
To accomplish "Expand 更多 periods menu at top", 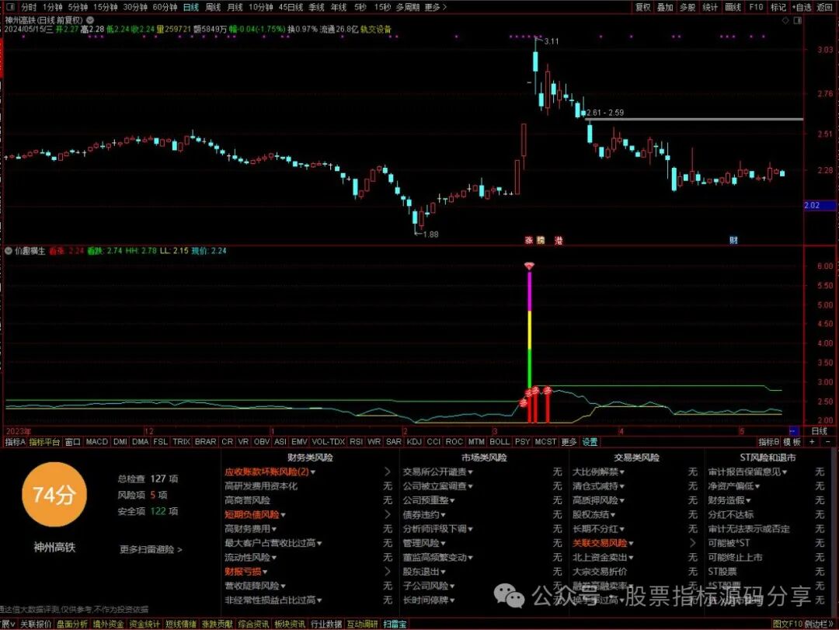I will pyautogui.click(x=435, y=7).
